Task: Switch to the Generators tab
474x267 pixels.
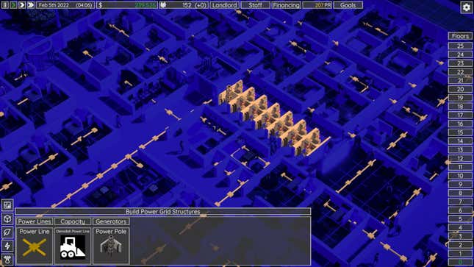Action: click(x=111, y=221)
